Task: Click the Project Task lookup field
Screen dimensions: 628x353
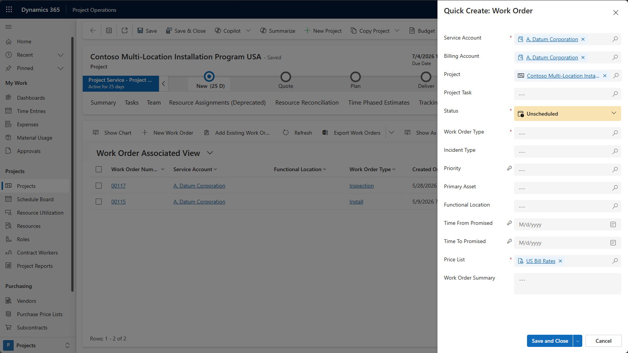Action: coord(567,94)
